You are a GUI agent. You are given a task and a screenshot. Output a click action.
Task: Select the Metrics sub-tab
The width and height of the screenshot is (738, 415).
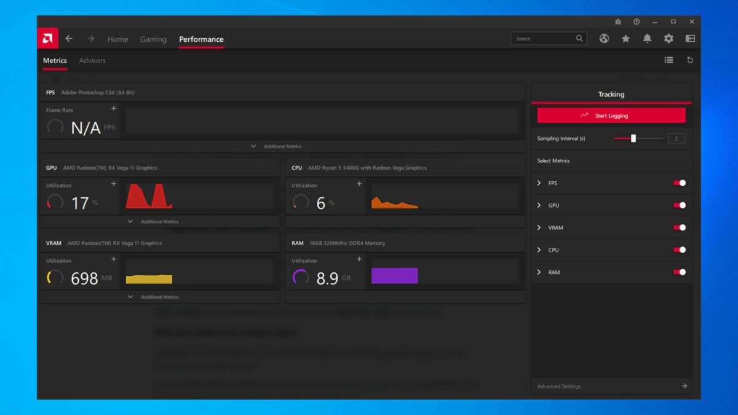click(x=55, y=60)
